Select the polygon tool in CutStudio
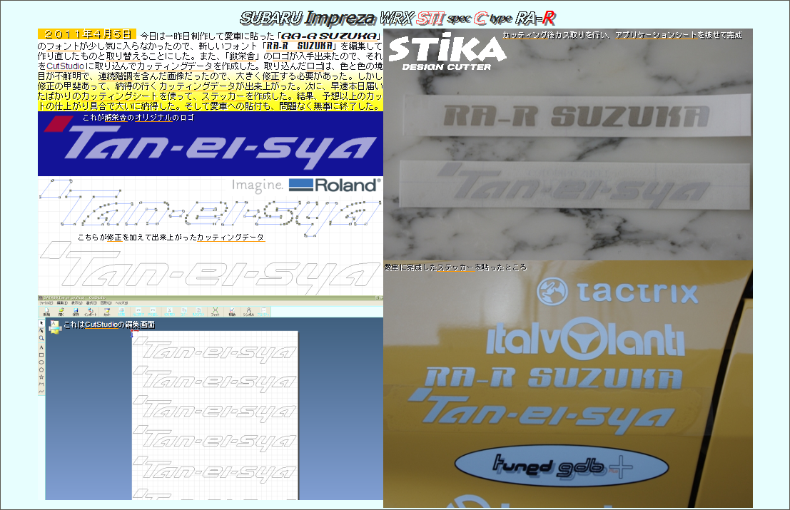This screenshot has height=510, width=790. [x=41, y=369]
